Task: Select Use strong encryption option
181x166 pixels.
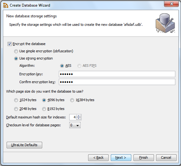Action: pos(16,59)
